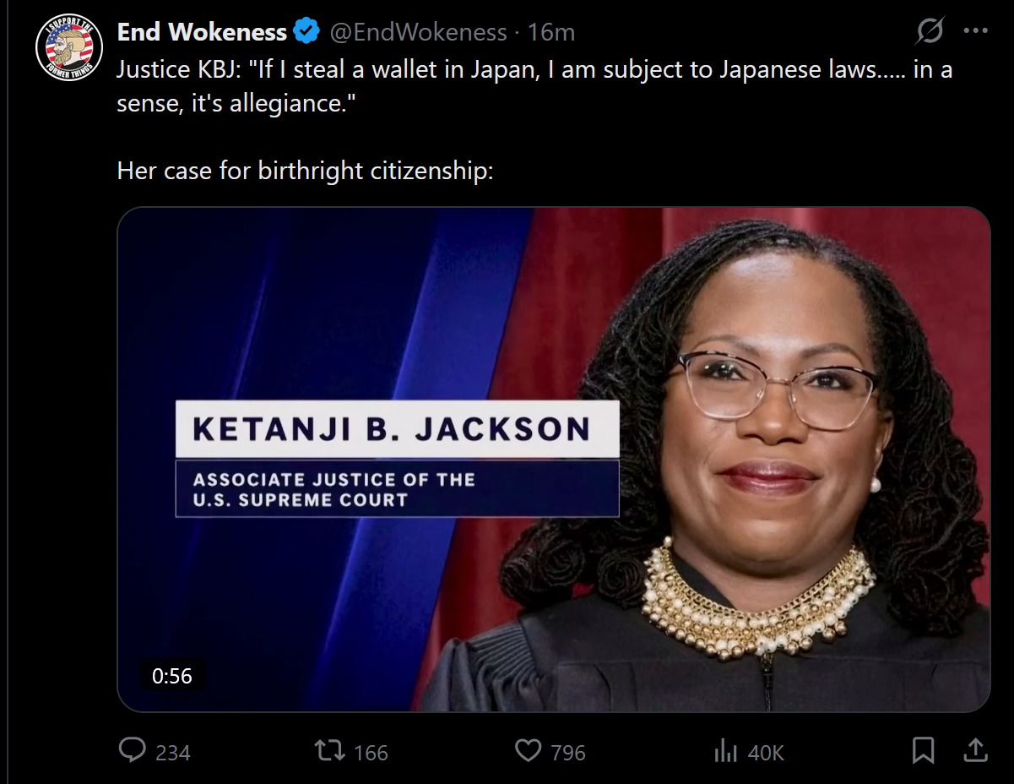The height and width of the screenshot is (784, 1014).
Task: Click the End Wokeness profile avatar
Action: coord(62,47)
